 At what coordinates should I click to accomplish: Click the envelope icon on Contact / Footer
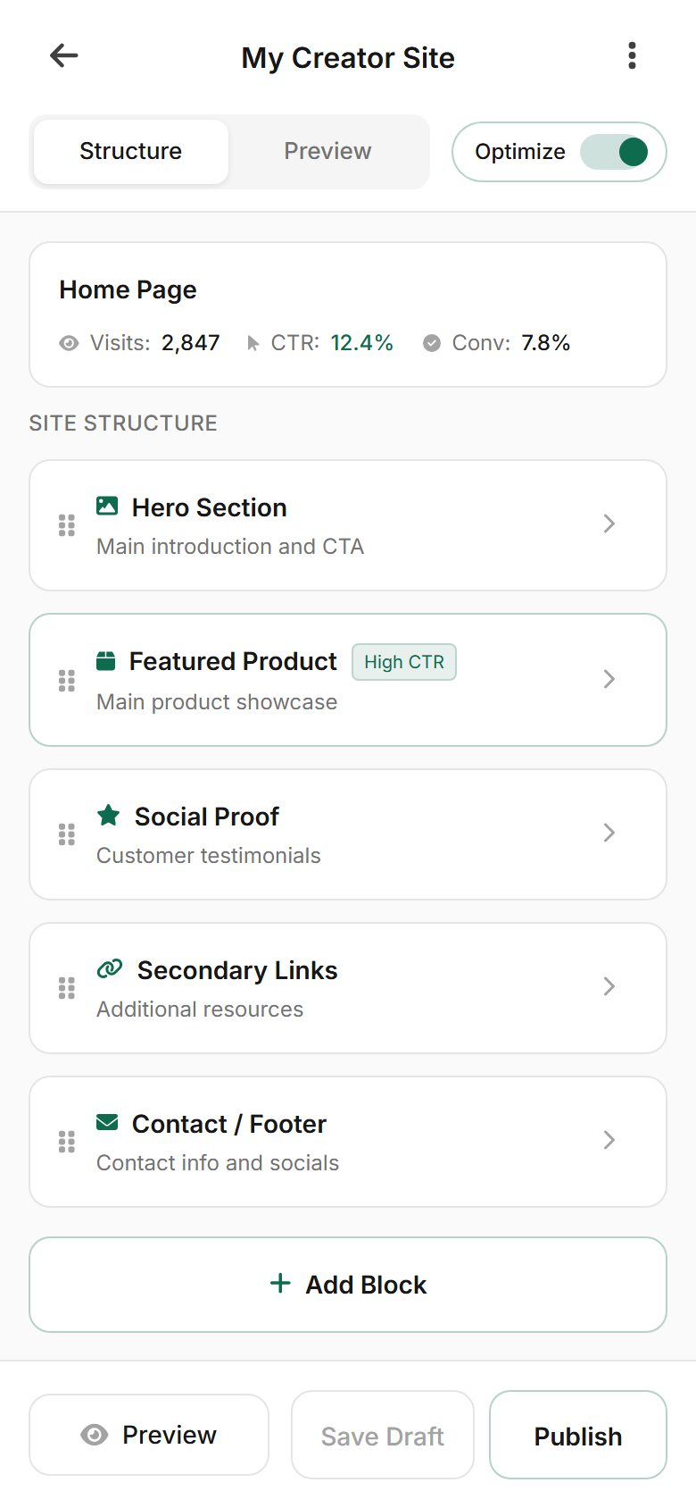[x=106, y=1121]
